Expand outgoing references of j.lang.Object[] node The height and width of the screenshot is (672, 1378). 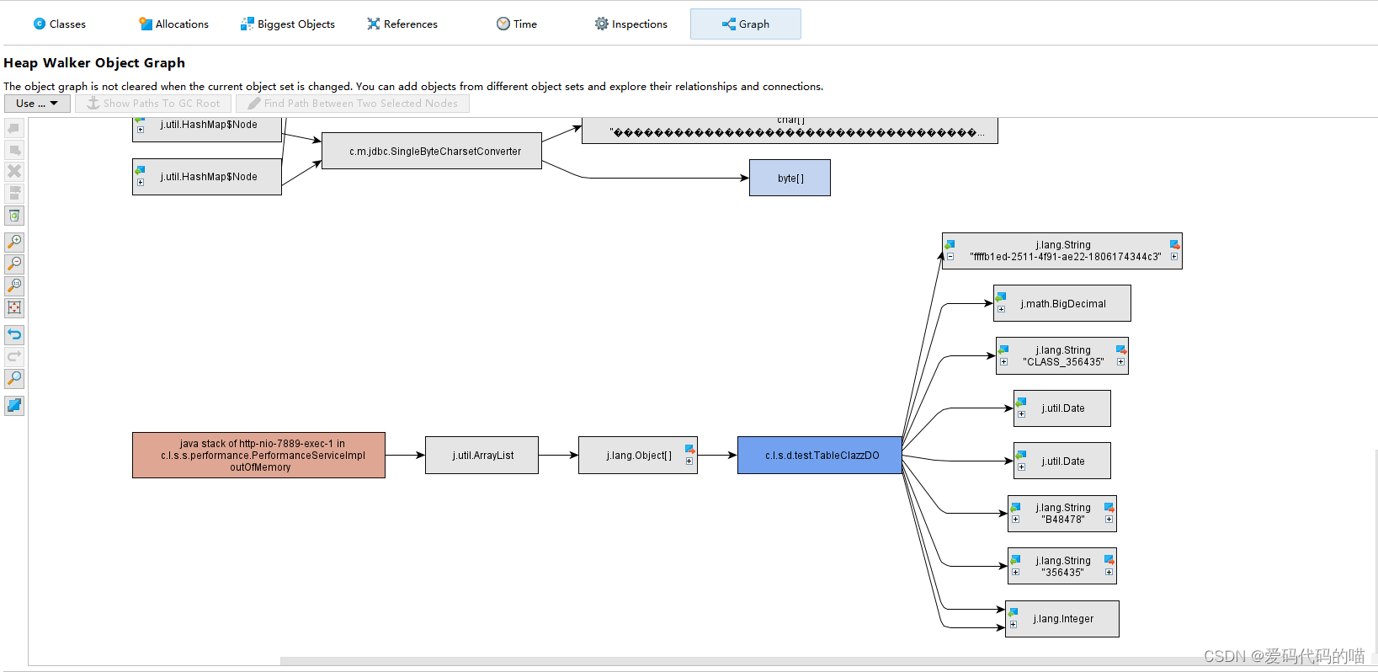pyautogui.click(x=689, y=461)
